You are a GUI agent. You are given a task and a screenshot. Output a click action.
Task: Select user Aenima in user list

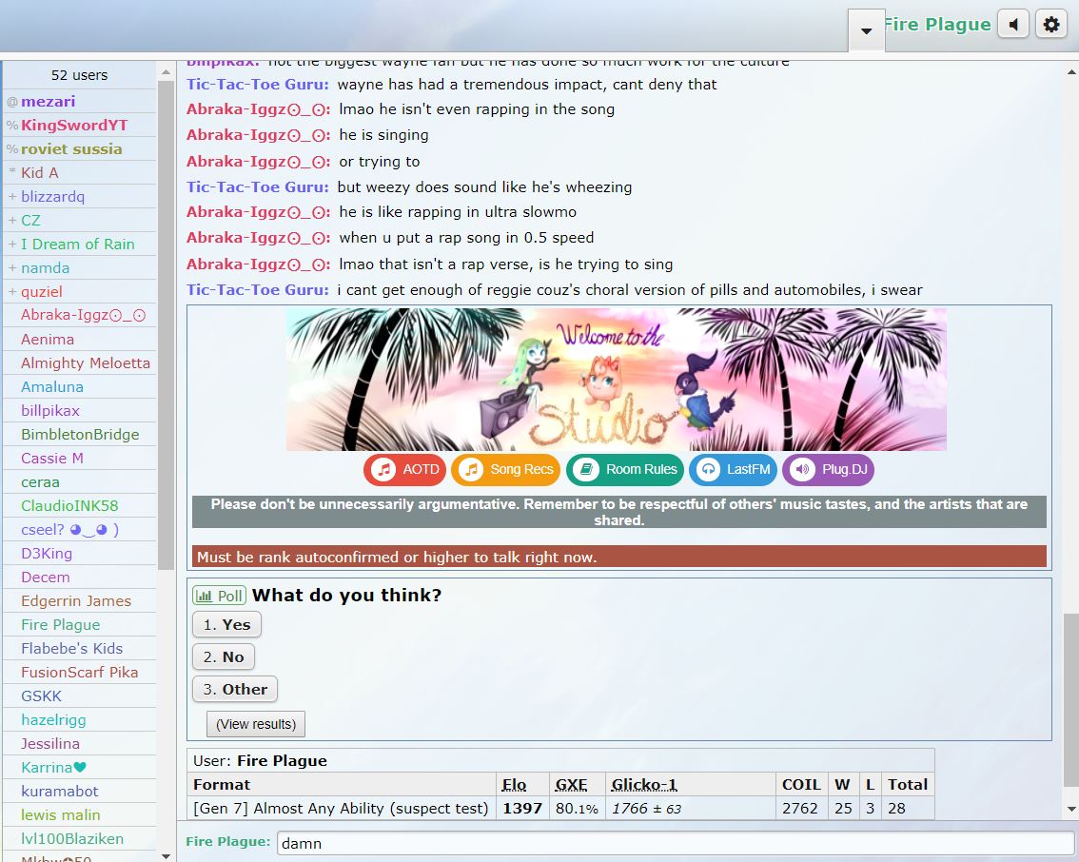pyautogui.click(x=79, y=339)
